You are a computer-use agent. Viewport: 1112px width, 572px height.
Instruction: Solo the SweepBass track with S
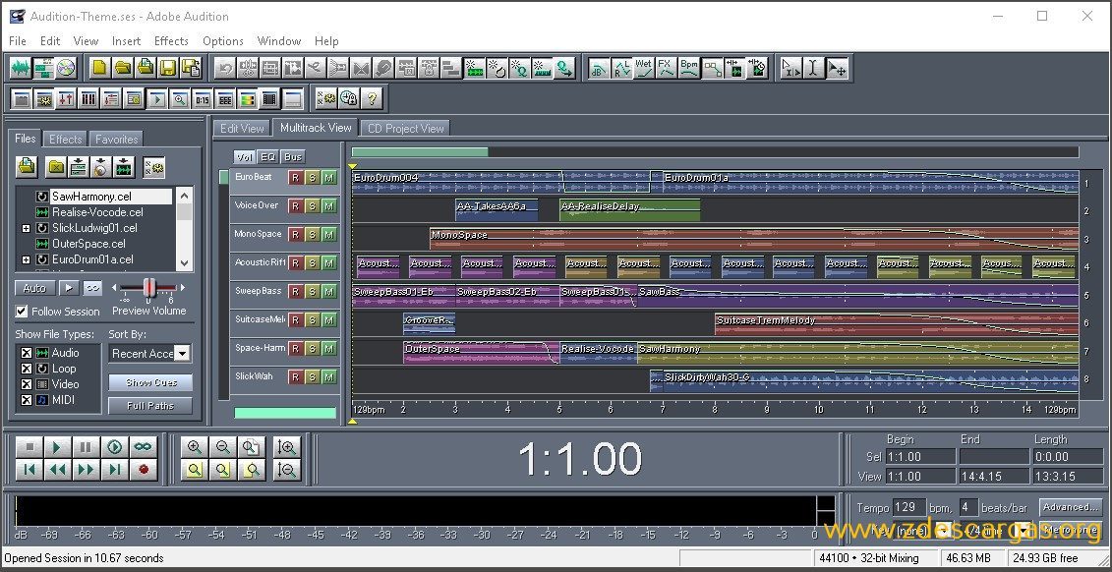[312, 291]
